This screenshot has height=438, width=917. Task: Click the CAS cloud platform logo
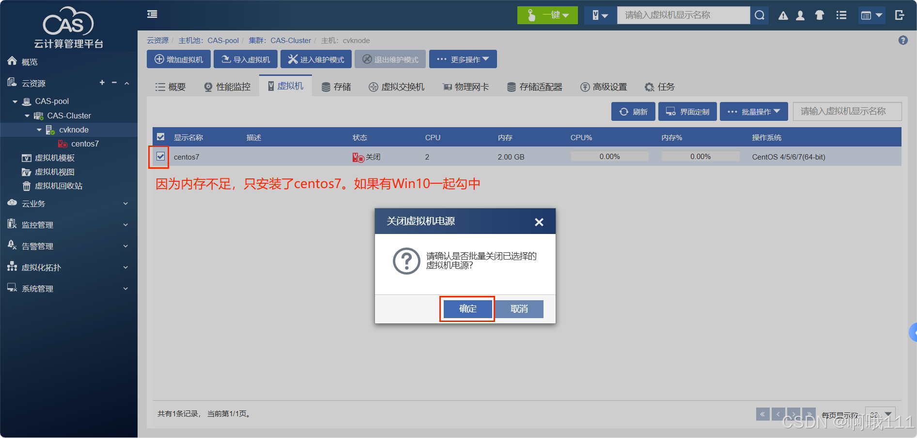point(68,27)
